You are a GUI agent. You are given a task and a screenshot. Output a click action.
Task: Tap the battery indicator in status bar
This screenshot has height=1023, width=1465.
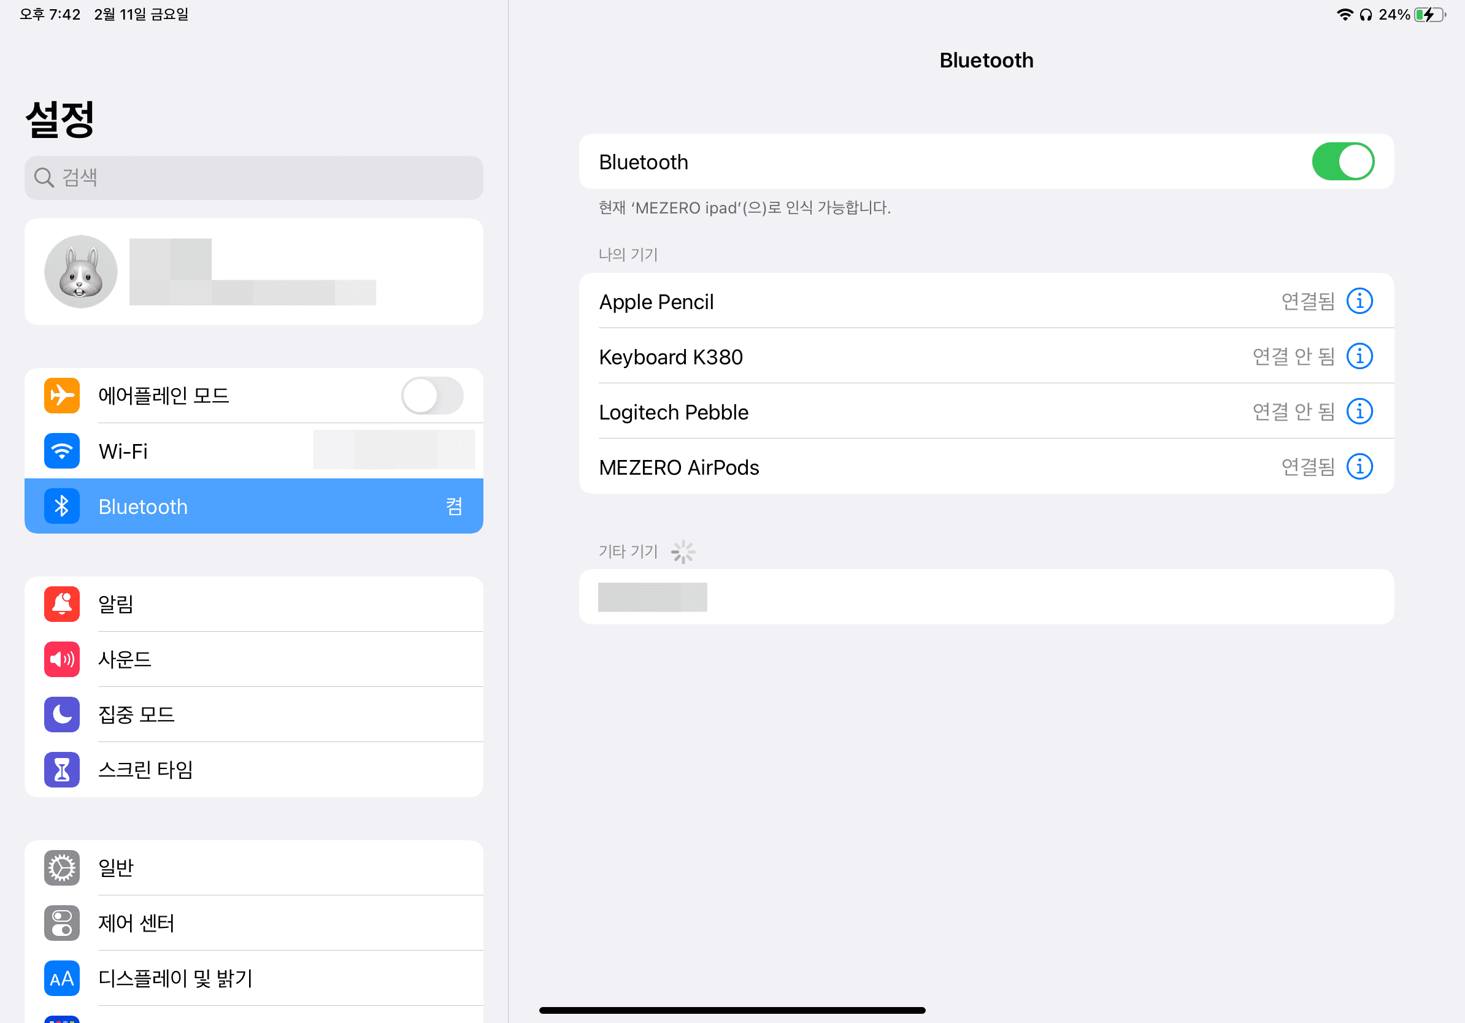pyautogui.click(x=1429, y=15)
